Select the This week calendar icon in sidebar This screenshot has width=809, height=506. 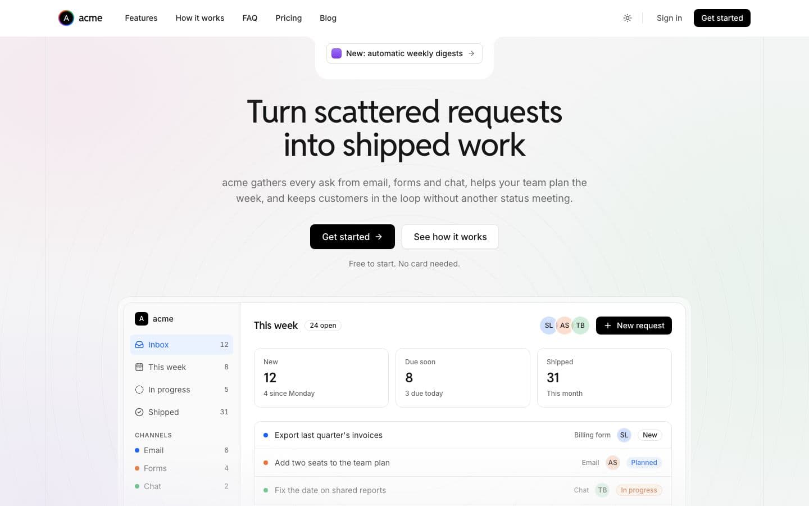pyautogui.click(x=139, y=367)
